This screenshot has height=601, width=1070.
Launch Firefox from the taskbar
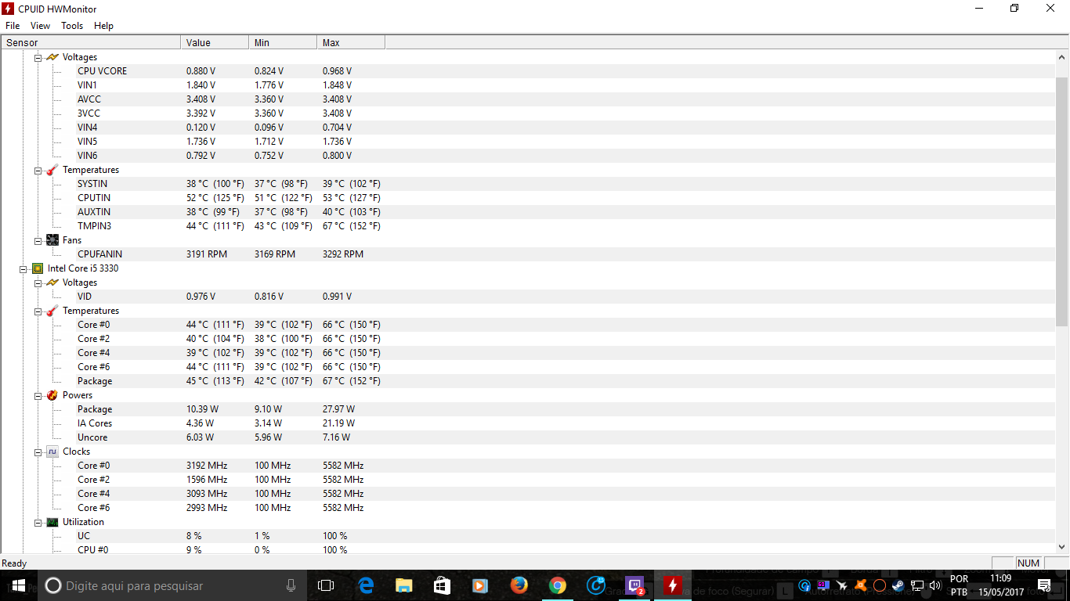point(519,585)
